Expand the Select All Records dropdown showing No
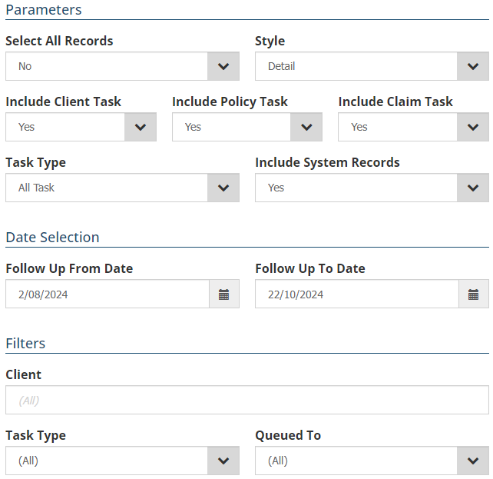Screen dimensions: 493x479 [107, 66]
